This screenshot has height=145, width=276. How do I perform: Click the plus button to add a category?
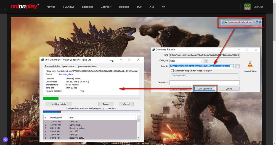point(206,61)
